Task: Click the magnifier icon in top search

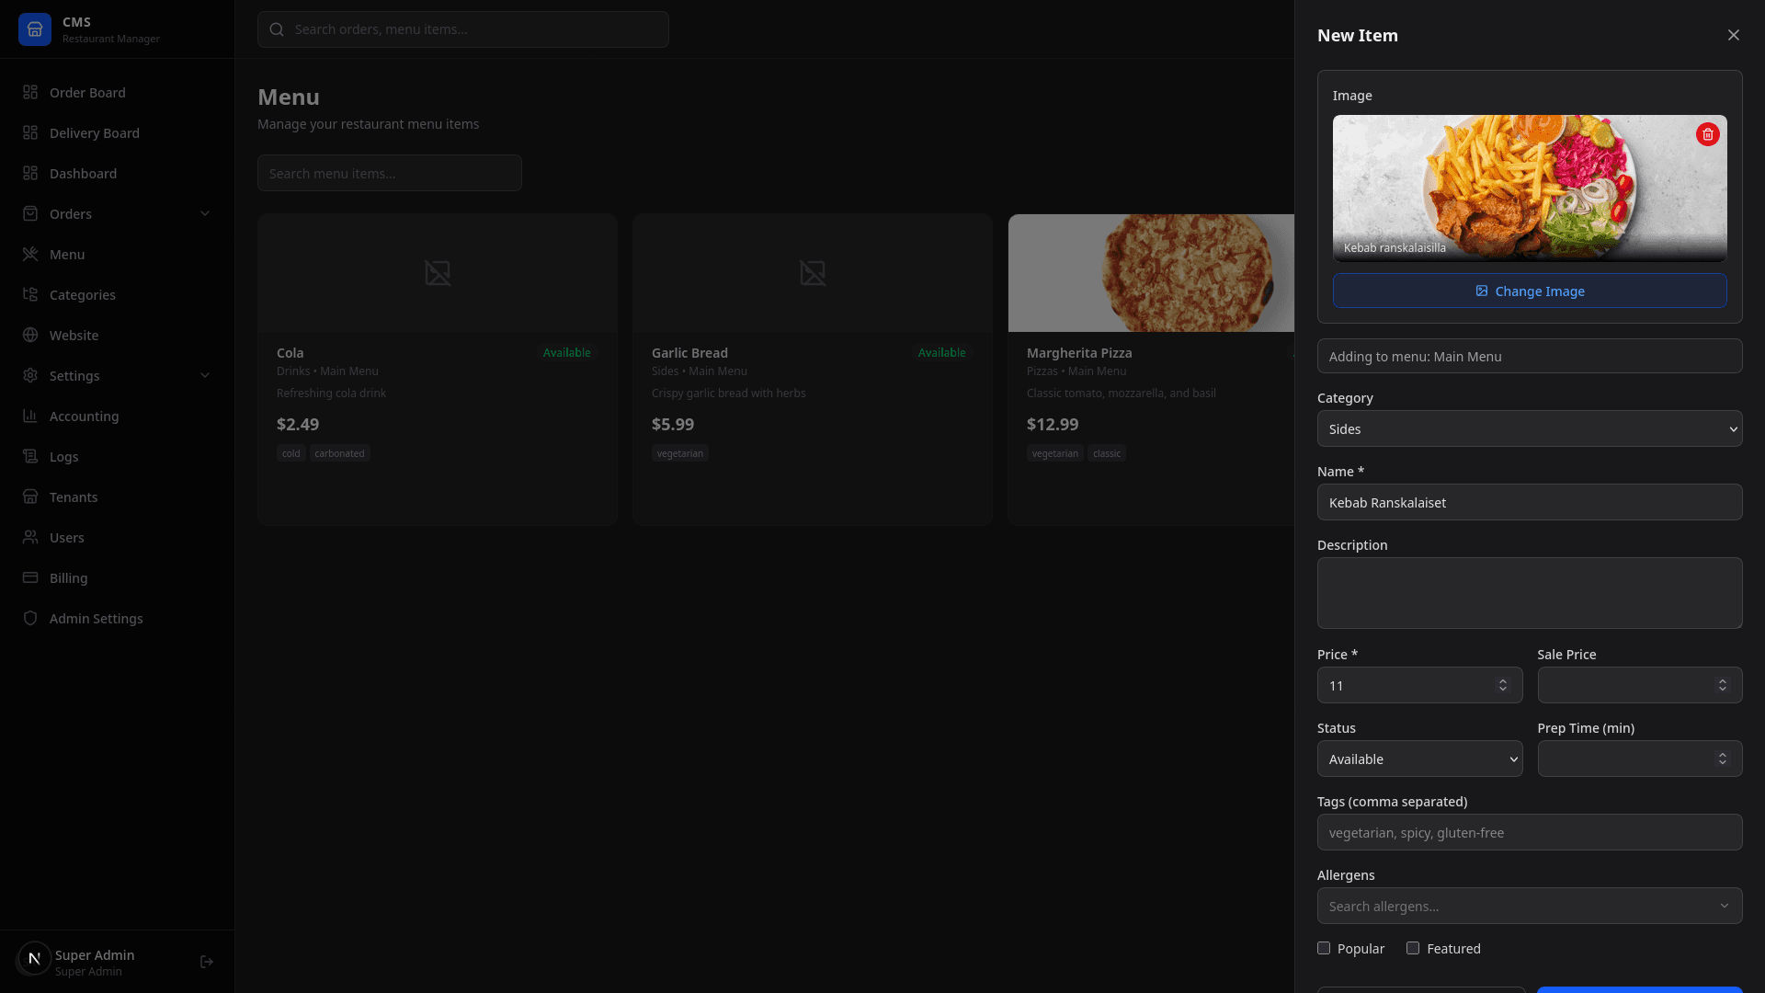Action: pyautogui.click(x=277, y=29)
